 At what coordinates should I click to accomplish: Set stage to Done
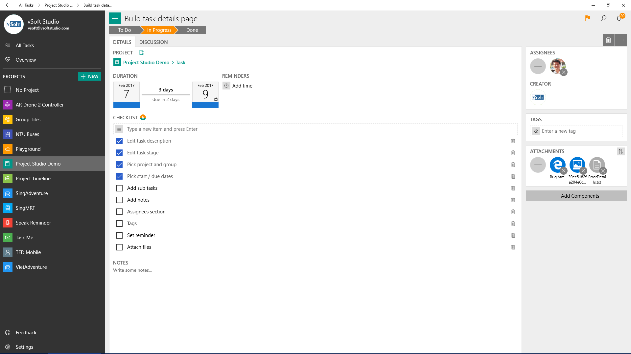pos(192,30)
